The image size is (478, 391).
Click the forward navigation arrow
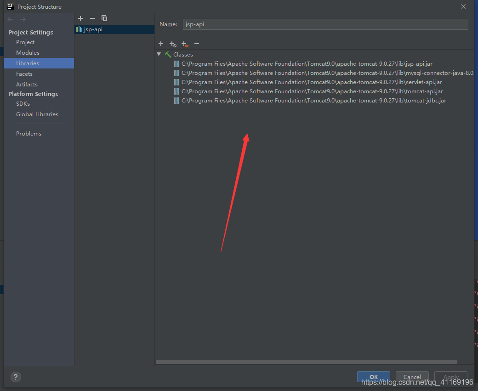pyautogui.click(x=23, y=19)
